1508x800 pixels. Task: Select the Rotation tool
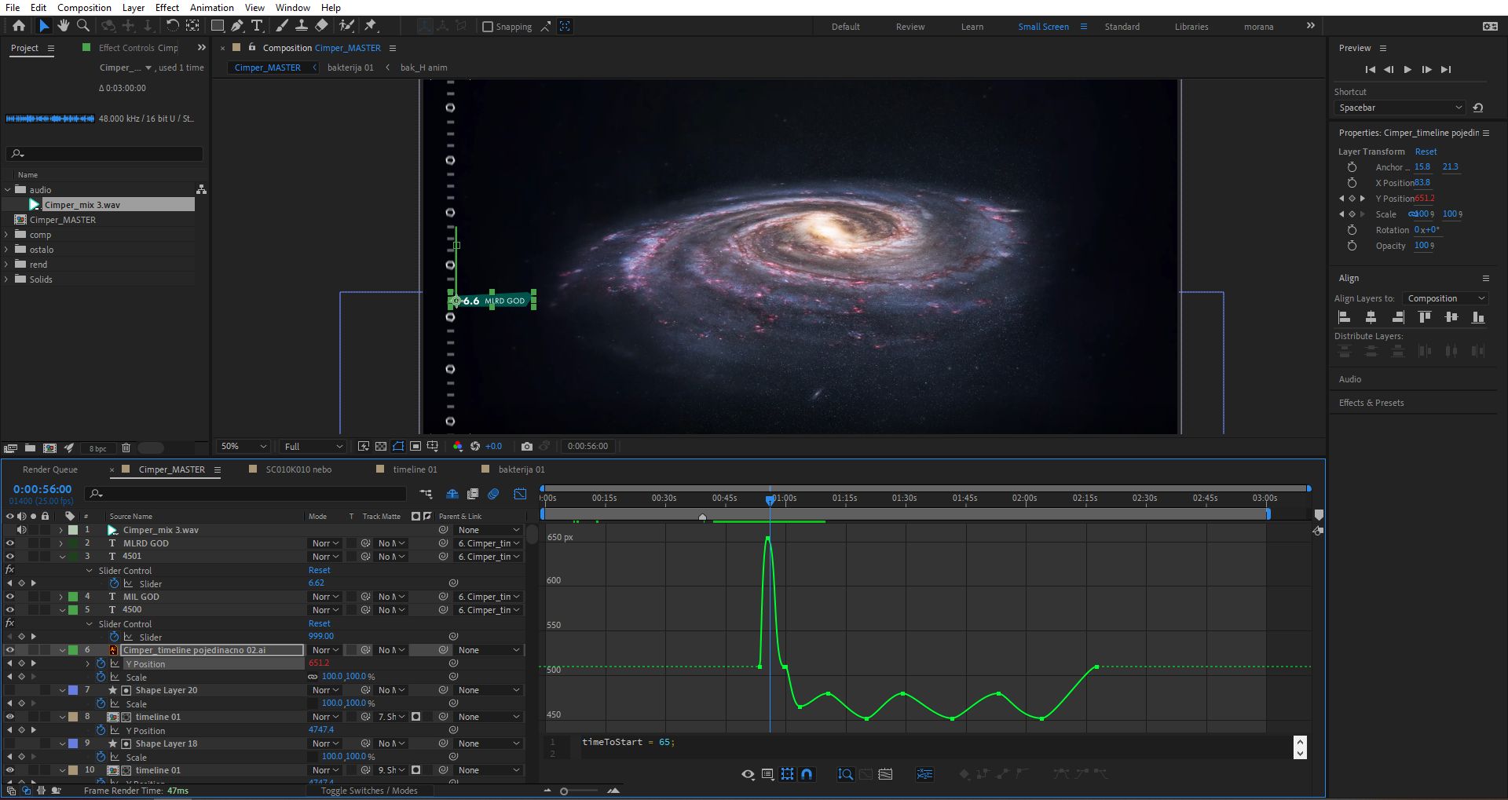pos(172,26)
